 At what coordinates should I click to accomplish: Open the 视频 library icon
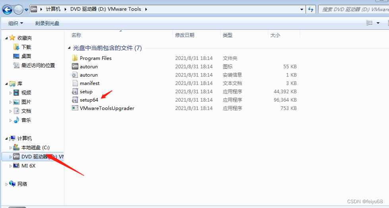pyautogui.click(x=16, y=93)
